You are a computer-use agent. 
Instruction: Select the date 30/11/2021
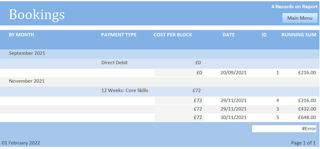coord(234,118)
